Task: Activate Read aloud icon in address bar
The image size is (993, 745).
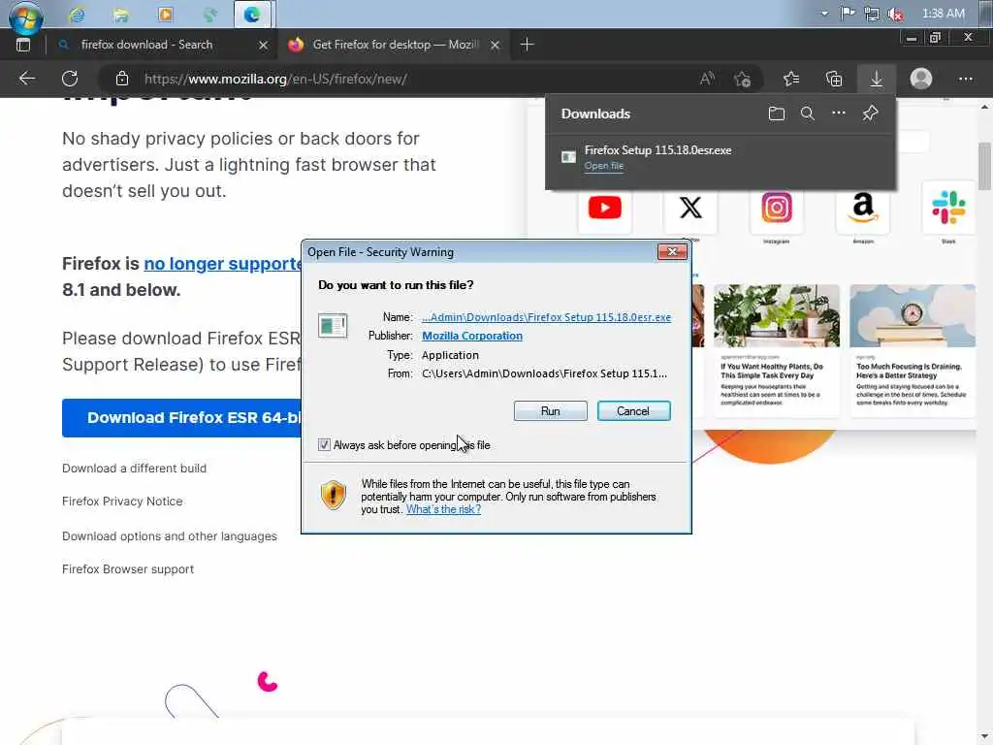Action: point(707,79)
